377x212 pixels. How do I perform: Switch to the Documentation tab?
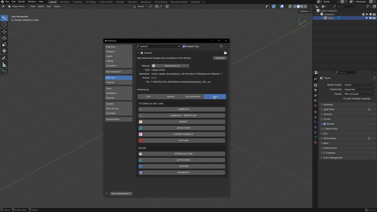click(193, 97)
